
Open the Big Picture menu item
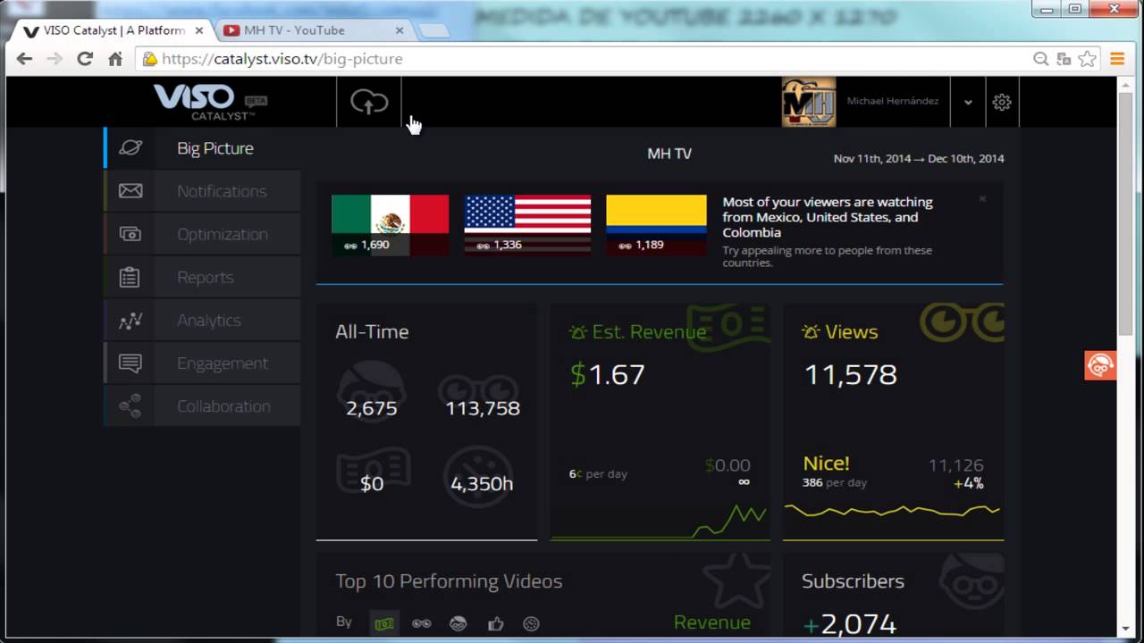click(x=202, y=148)
